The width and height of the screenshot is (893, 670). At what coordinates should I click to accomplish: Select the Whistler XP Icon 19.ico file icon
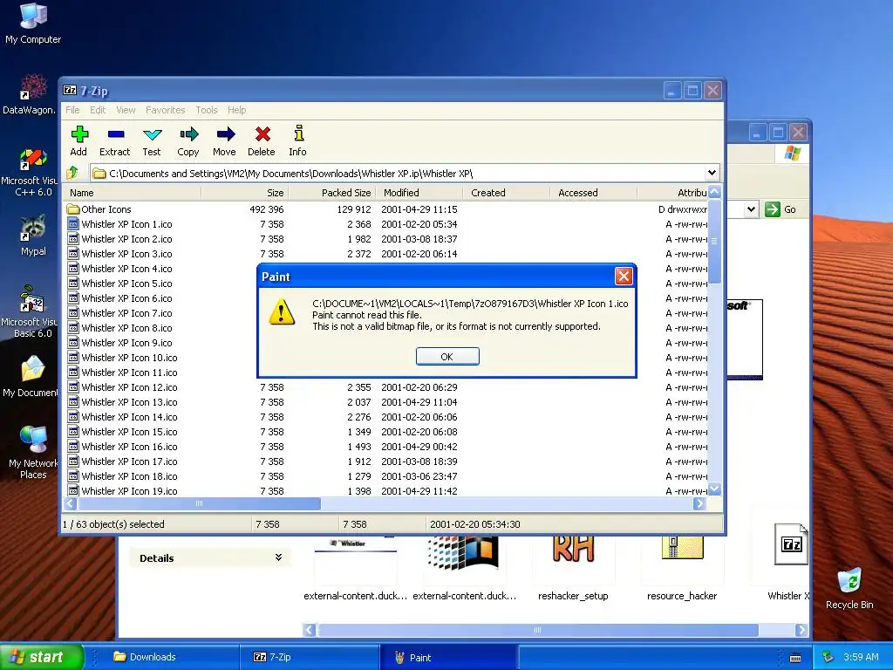pyautogui.click(x=73, y=490)
